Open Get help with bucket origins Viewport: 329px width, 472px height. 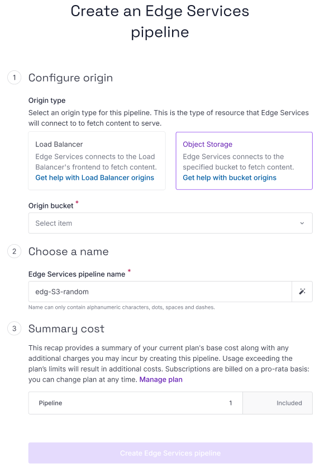click(x=228, y=177)
